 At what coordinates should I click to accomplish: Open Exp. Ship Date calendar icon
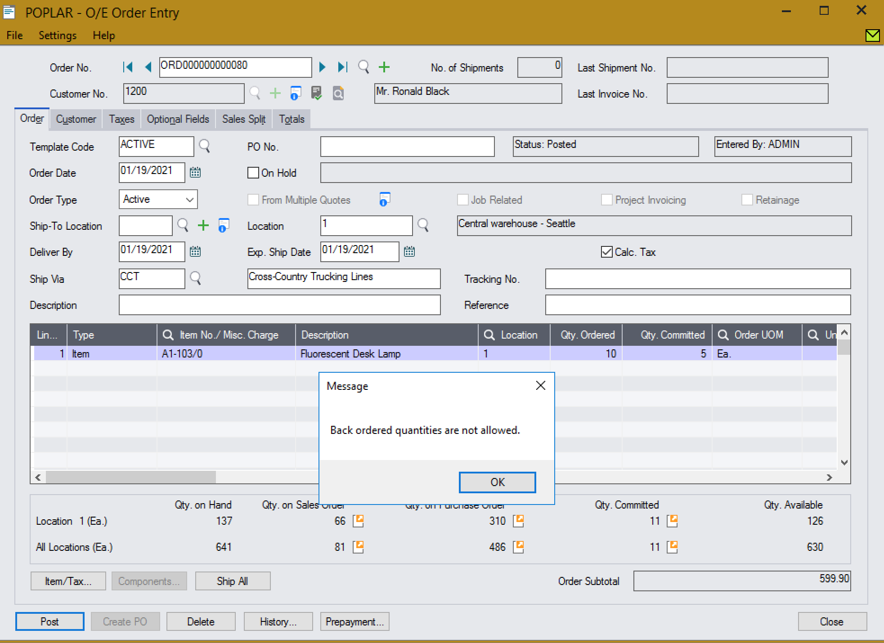coord(409,252)
